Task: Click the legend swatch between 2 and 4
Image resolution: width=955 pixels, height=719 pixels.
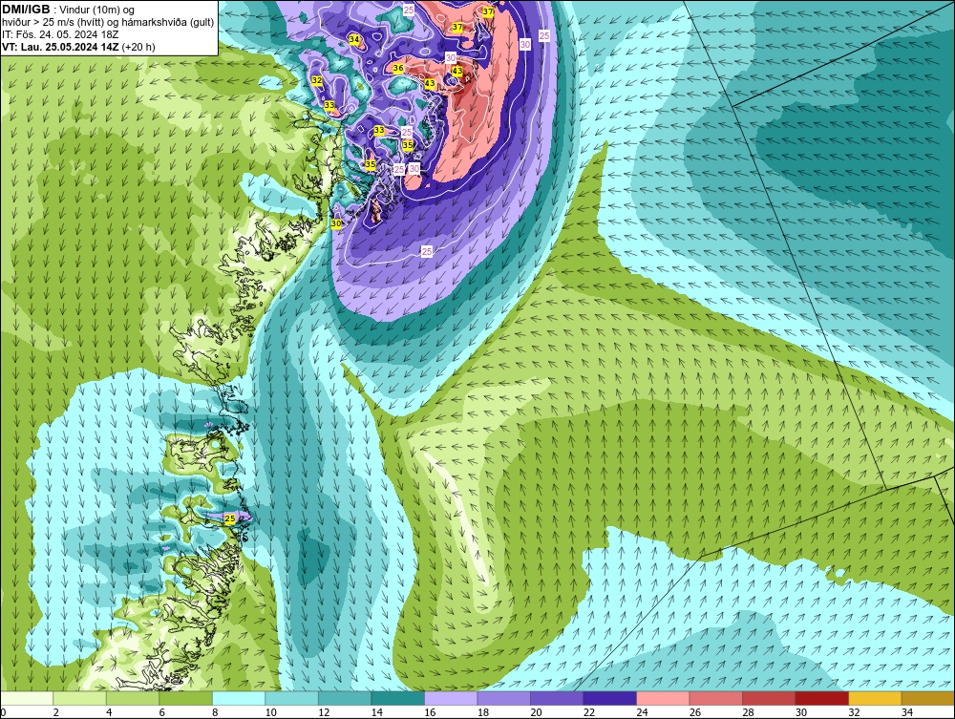Action: pyautogui.click(x=80, y=698)
